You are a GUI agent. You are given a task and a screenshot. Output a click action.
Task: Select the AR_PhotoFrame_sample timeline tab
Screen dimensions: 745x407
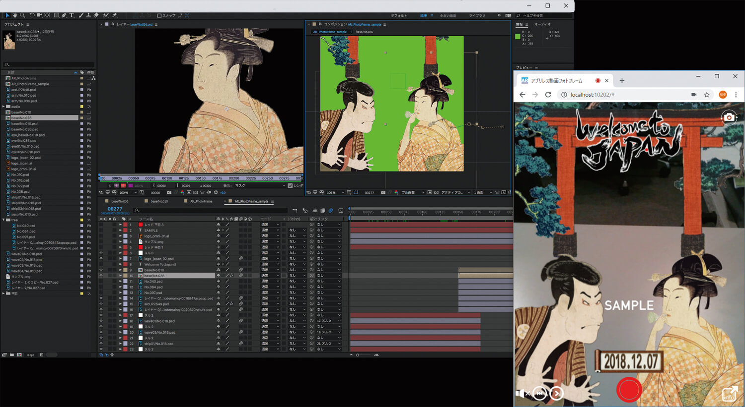tap(251, 201)
